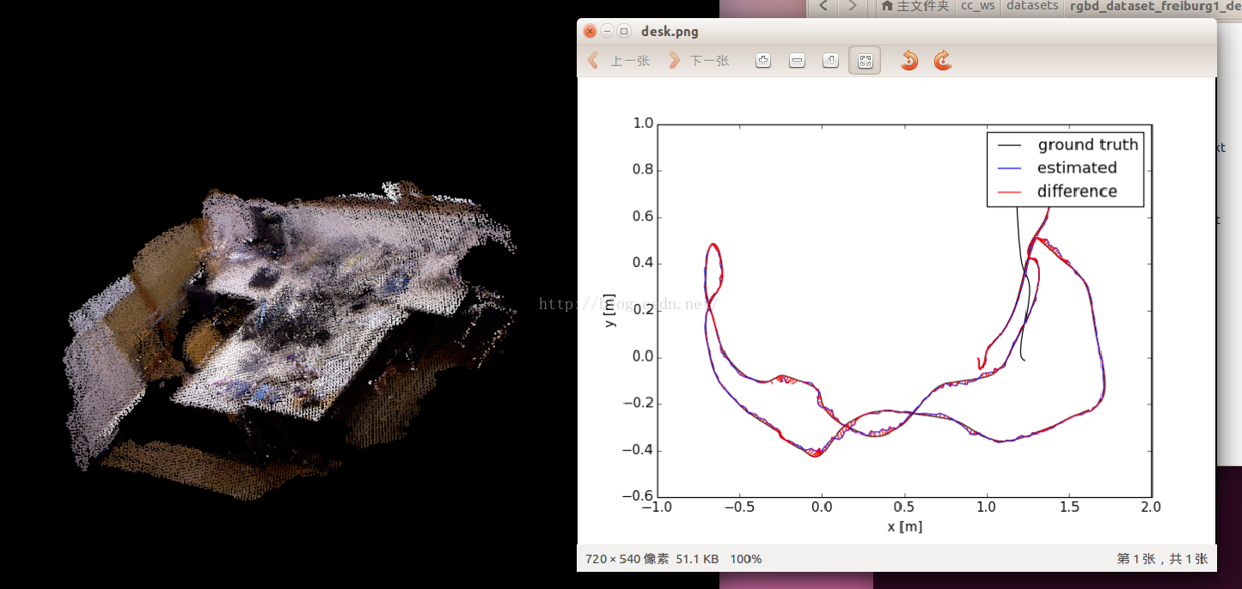Click the point cloud reconstruction view
The image size is (1242, 589).
[292, 339]
